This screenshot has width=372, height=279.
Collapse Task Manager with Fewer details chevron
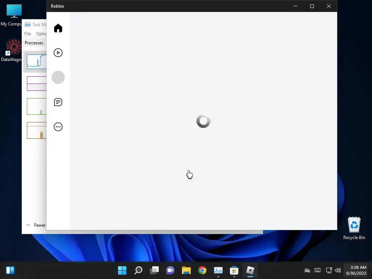(28, 225)
